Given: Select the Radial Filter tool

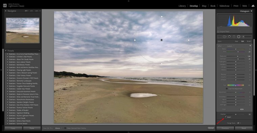Looking at the screenshot, I should (239, 37).
